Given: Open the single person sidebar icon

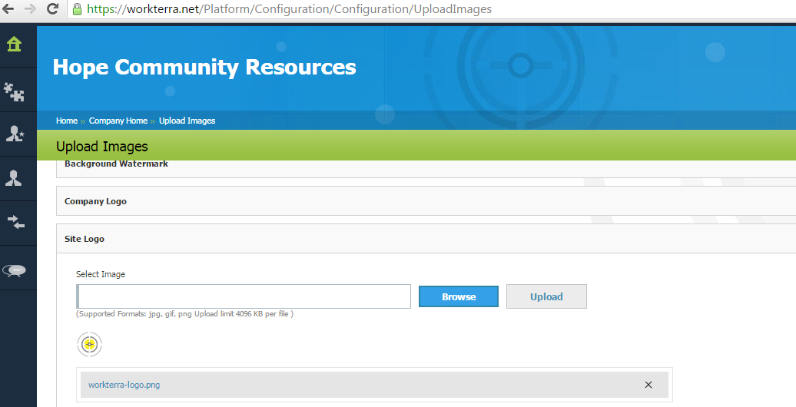Looking at the screenshot, I should [13, 178].
